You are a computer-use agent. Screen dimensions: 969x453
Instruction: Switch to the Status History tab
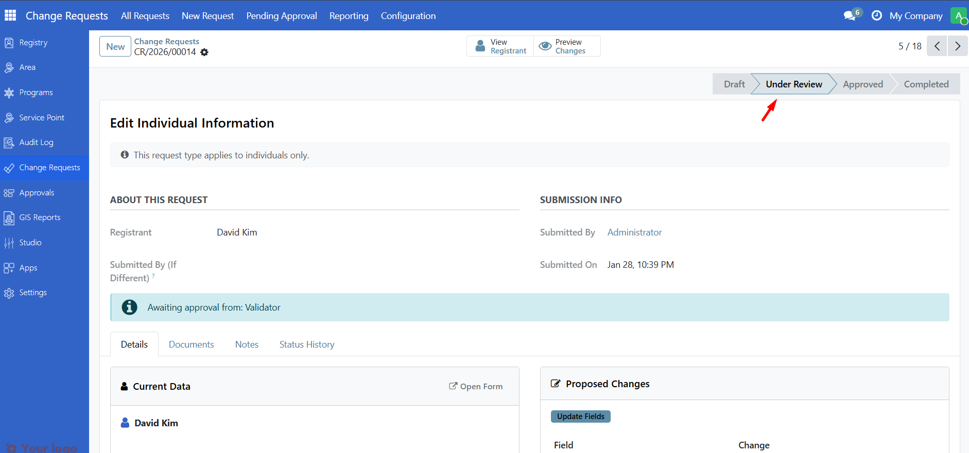(306, 345)
